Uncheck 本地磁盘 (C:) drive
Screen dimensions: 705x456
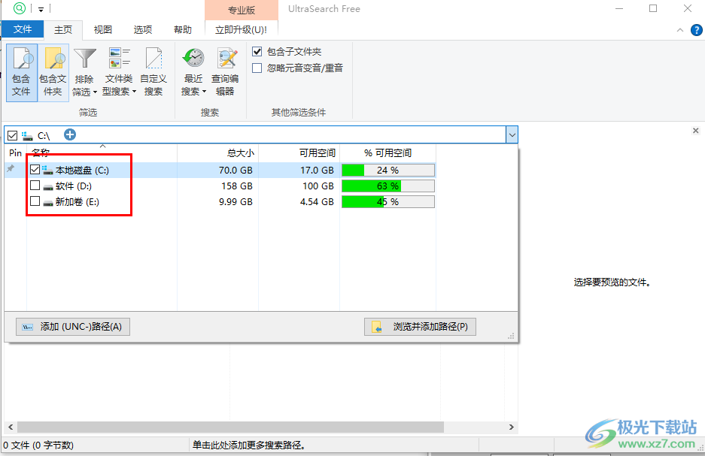pos(35,169)
